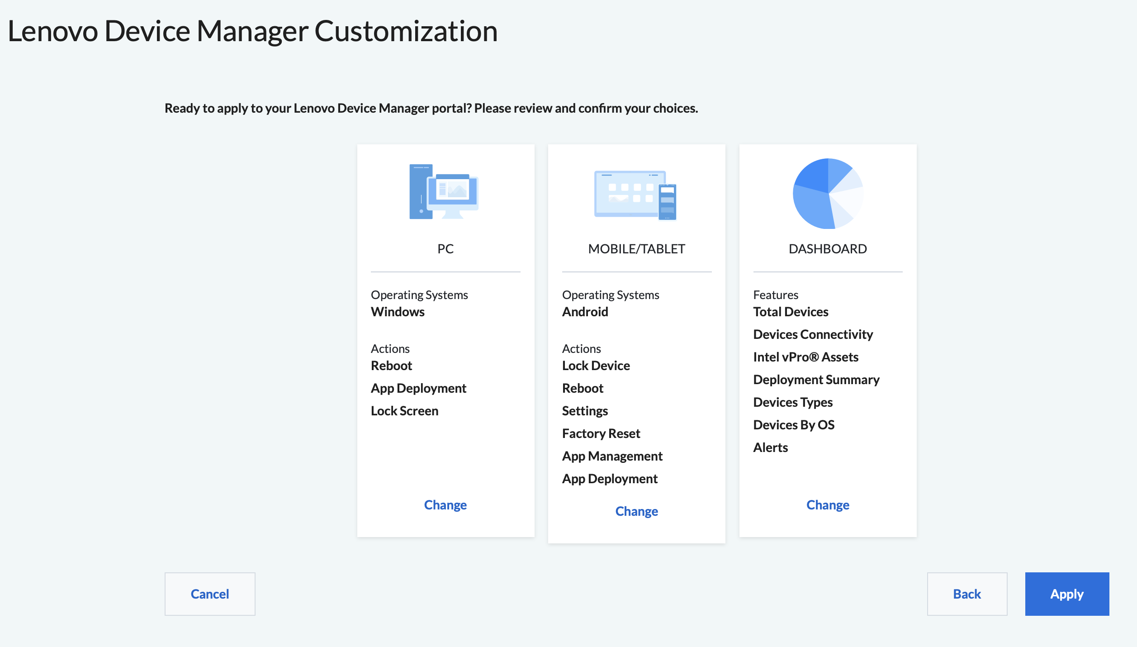Click 'Deployment Summary' feature text
1137x647 pixels.
(816, 380)
